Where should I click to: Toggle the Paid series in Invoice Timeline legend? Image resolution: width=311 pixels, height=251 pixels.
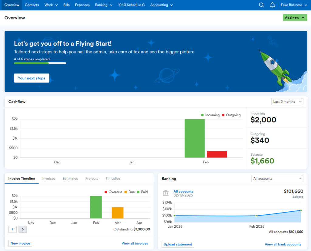pos(142,192)
